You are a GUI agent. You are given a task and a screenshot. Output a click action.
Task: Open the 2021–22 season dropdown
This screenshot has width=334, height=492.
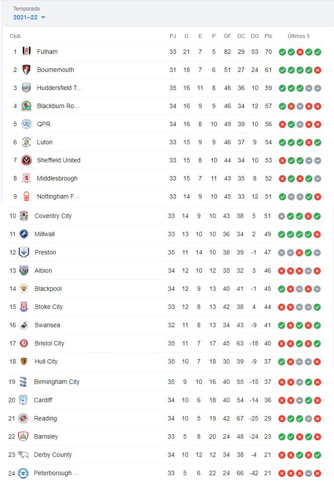tap(29, 17)
